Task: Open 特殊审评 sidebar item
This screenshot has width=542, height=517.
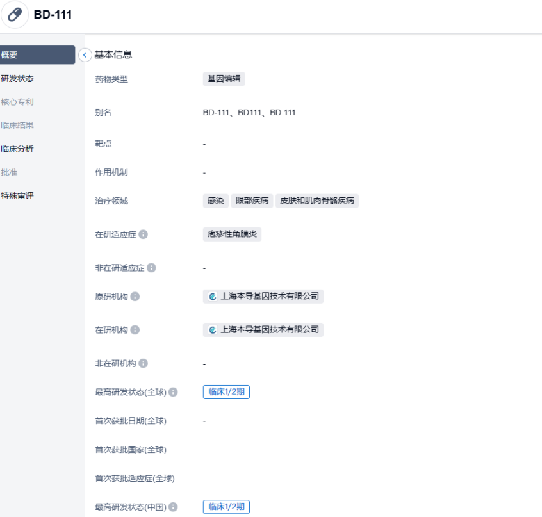Action: [18, 195]
